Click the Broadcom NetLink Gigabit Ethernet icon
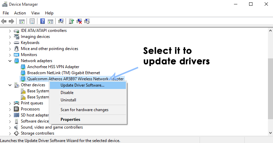 [x=23, y=73]
